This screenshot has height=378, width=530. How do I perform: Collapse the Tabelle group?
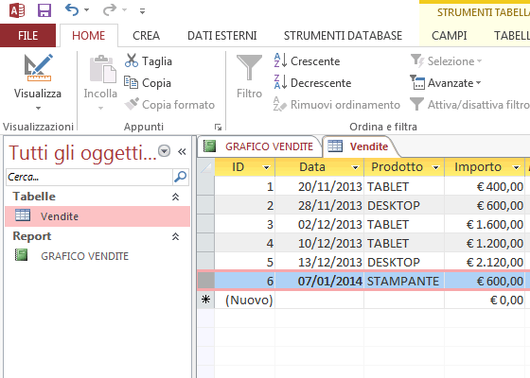pyautogui.click(x=175, y=197)
